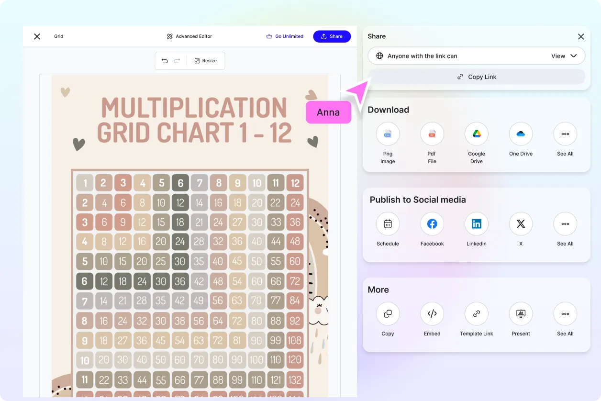Open the Advanced Editor
The width and height of the screenshot is (601, 401).
click(189, 36)
